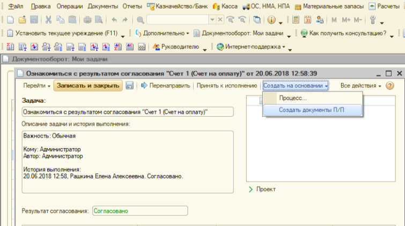
Task: Click the cut scissors icon
Action: (48, 20)
